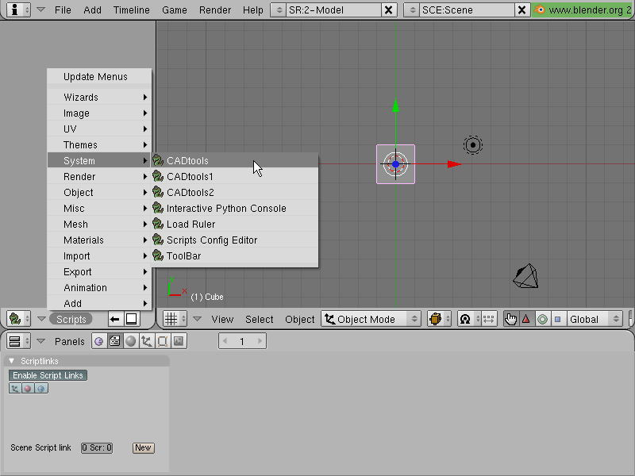The width and height of the screenshot is (635, 476).
Task: Click New scene script link button
Action: pyautogui.click(x=144, y=447)
